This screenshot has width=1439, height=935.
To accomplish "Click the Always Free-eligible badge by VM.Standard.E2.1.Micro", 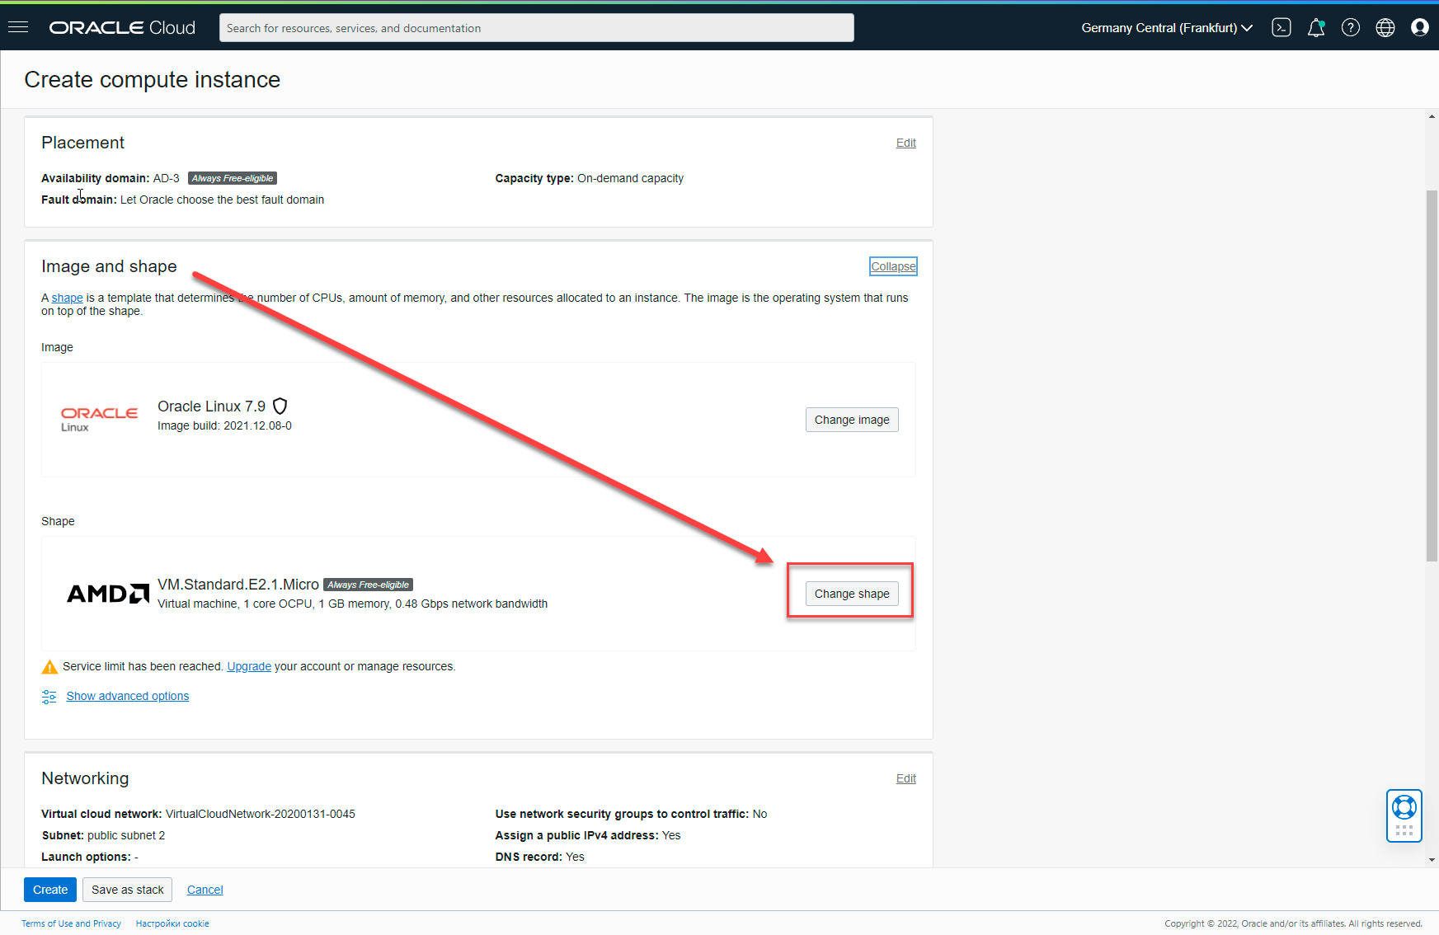I will click(369, 585).
